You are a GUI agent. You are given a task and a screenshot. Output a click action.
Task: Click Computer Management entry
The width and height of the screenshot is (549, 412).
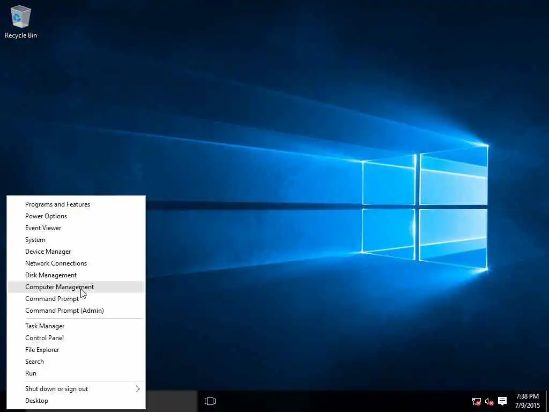click(76, 287)
